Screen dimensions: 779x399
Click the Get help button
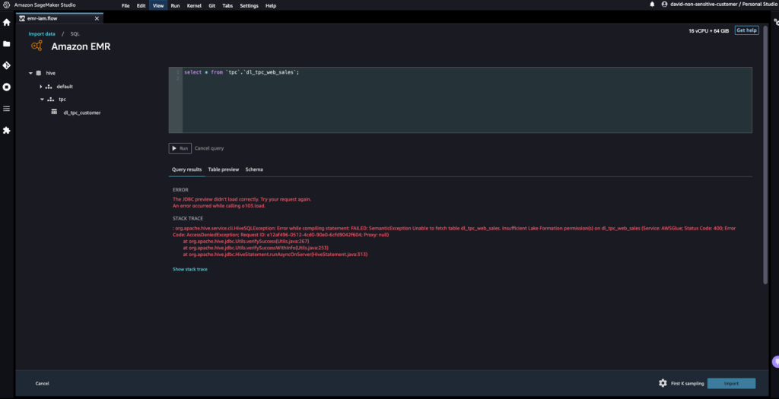(x=746, y=30)
